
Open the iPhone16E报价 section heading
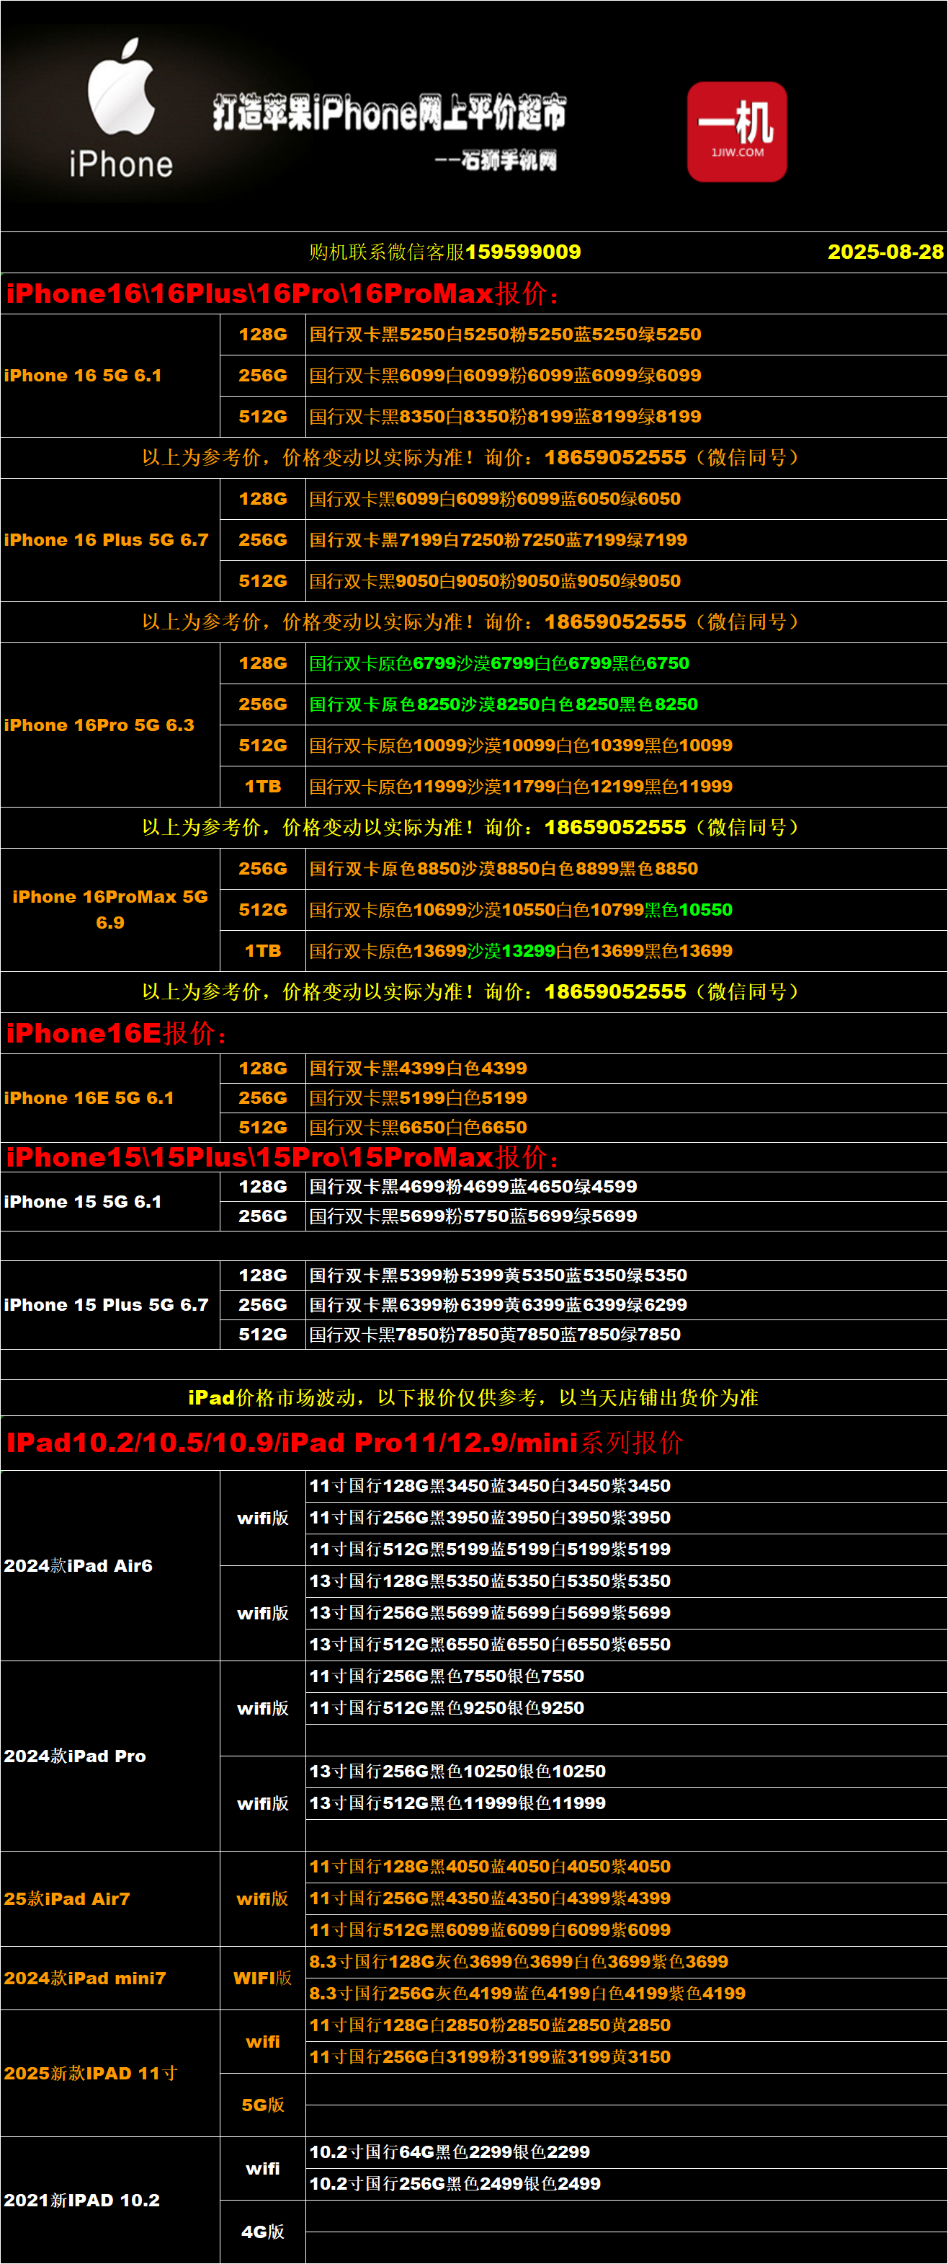(x=116, y=1033)
